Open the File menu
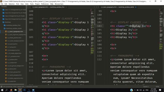Screen dimensions: 164x92 click(2, 4)
